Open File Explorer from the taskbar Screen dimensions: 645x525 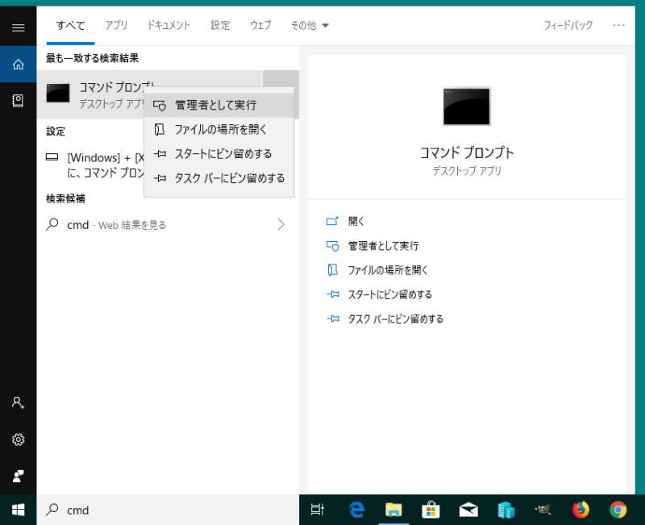click(x=393, y=510)
